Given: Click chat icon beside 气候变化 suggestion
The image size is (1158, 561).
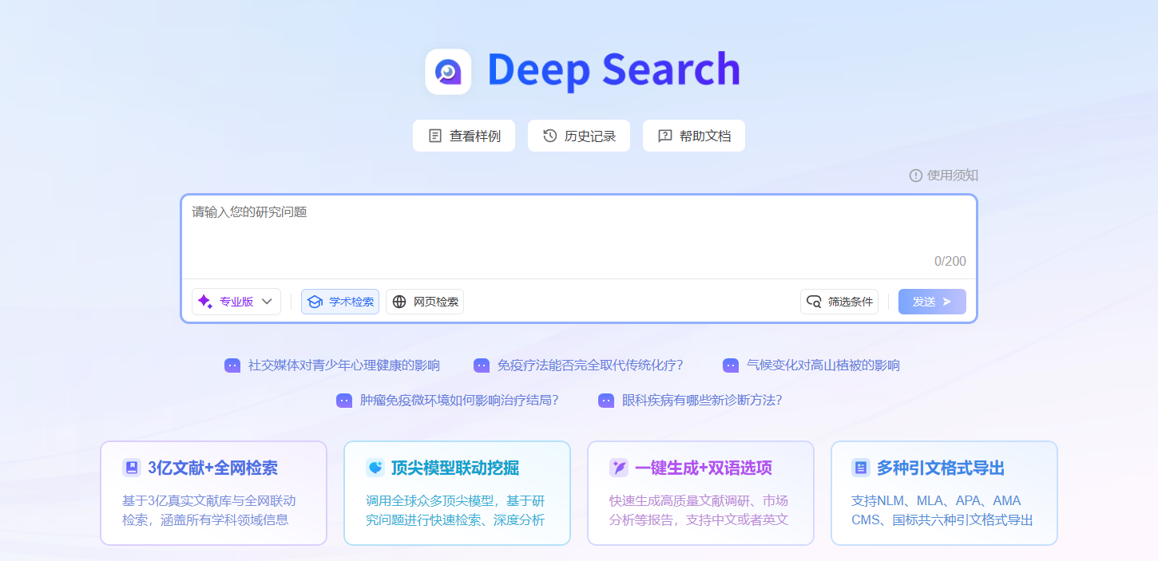Looking at the screenshot, I should click(731, 365).
